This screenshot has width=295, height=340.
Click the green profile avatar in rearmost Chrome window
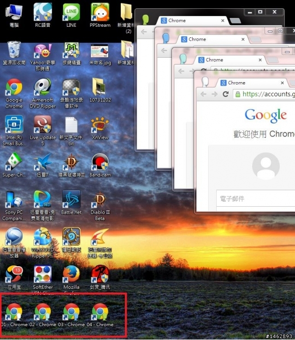tap(146, 19)
